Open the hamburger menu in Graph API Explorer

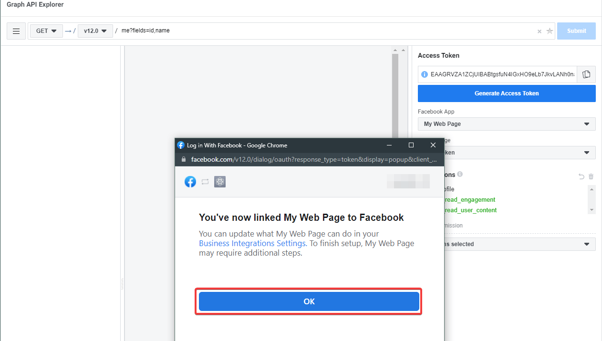tap(16, 31)
